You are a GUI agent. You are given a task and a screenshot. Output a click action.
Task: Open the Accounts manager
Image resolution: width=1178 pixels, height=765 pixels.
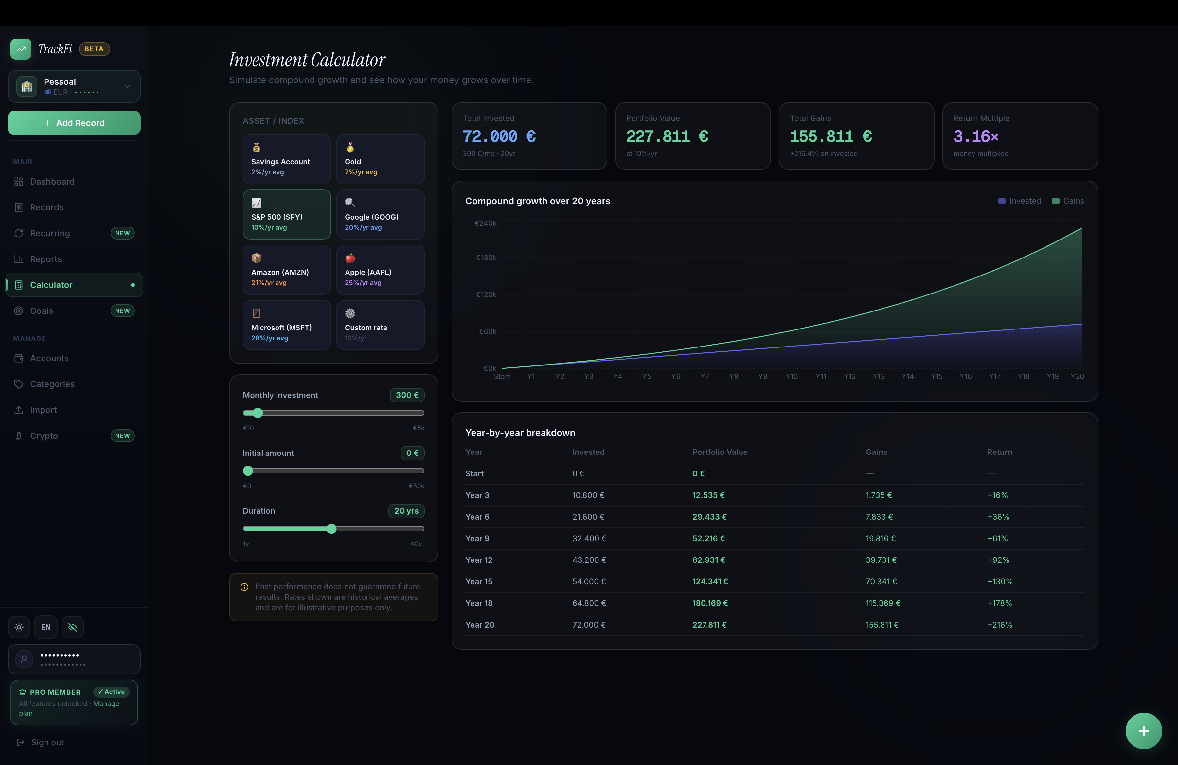coord(49,358)
